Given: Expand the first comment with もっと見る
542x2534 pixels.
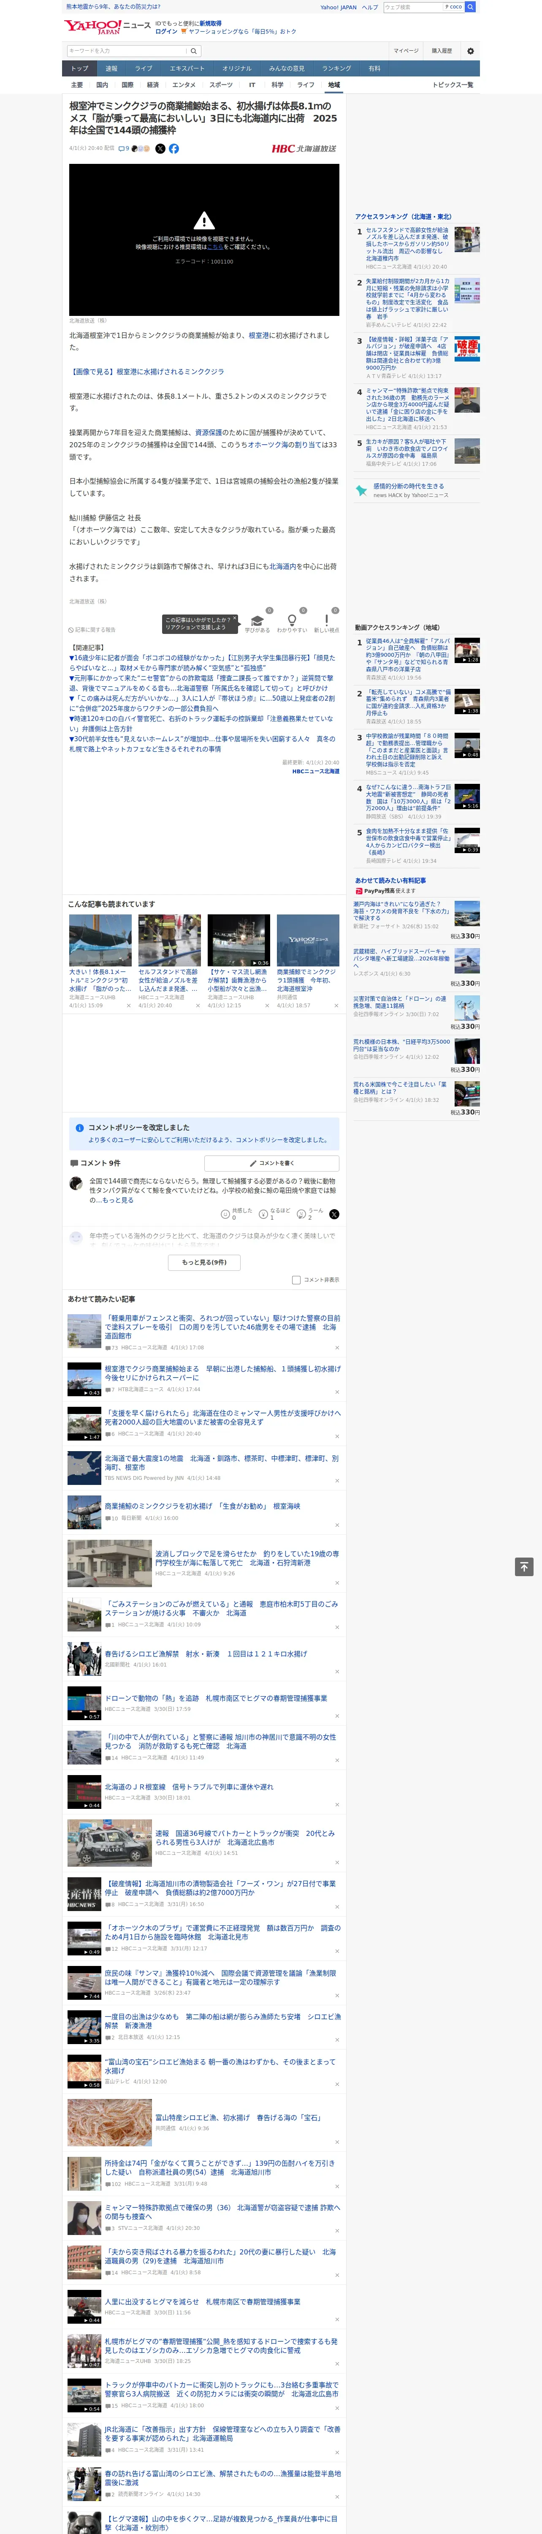Looking at the screenshot, I should [119, 1200].
